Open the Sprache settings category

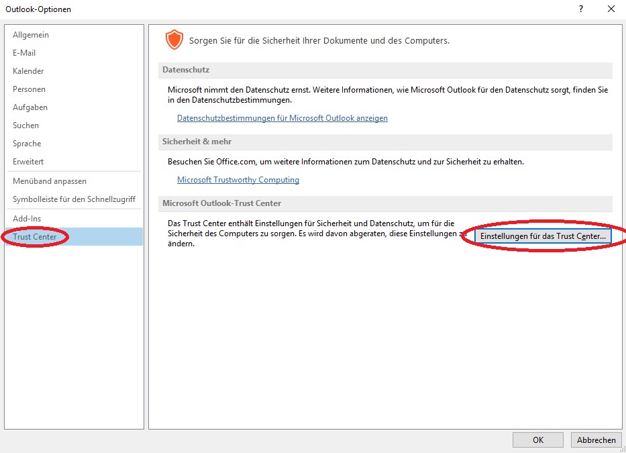click(x=27, y=144)
